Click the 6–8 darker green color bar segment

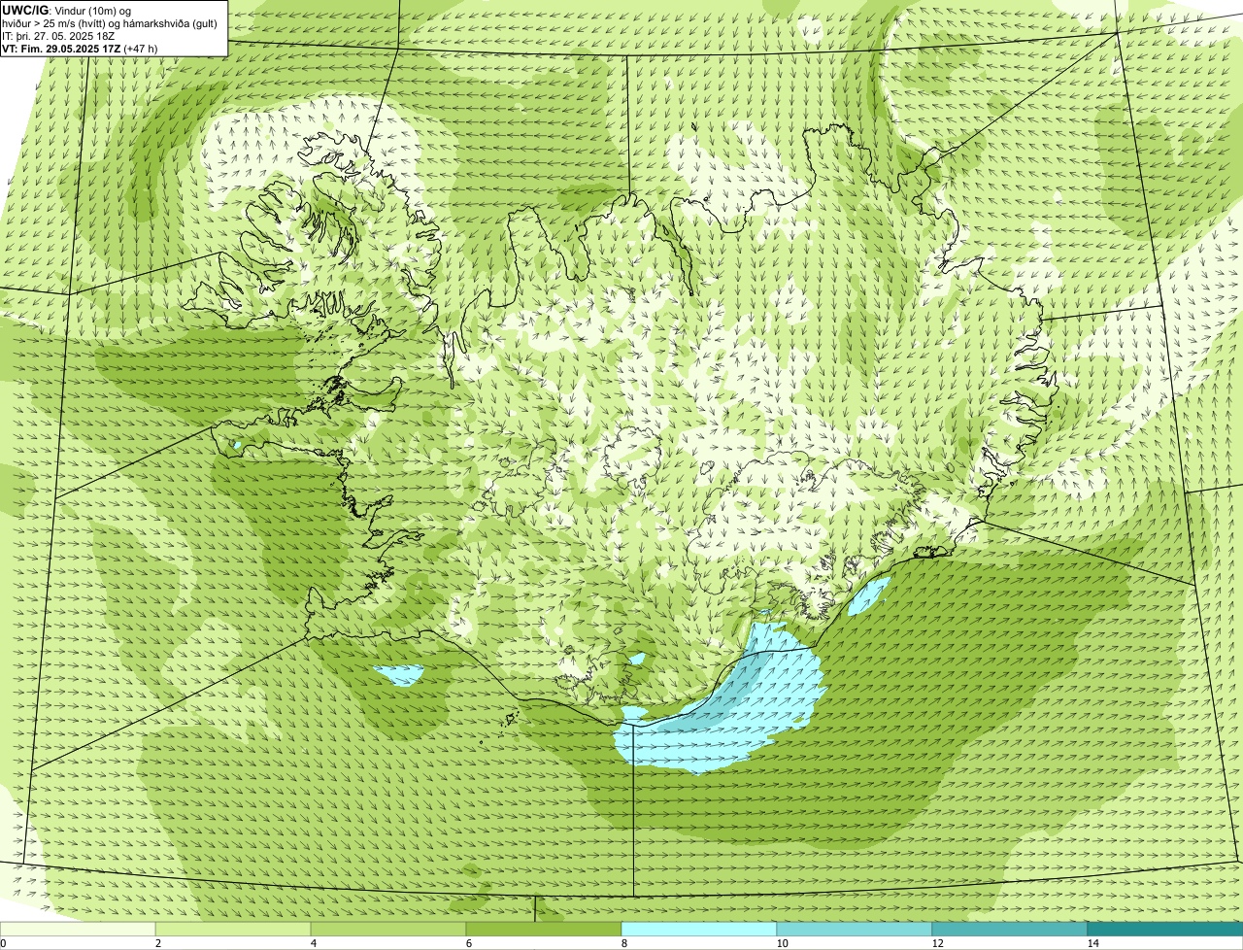pyautogui.click(x=544, y=929)
